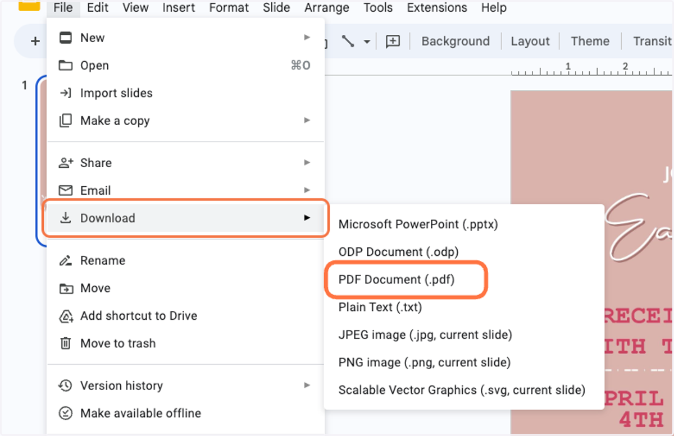Choose Open in the File menu
This screenshot has height=436, width=674.
point(185,66)
